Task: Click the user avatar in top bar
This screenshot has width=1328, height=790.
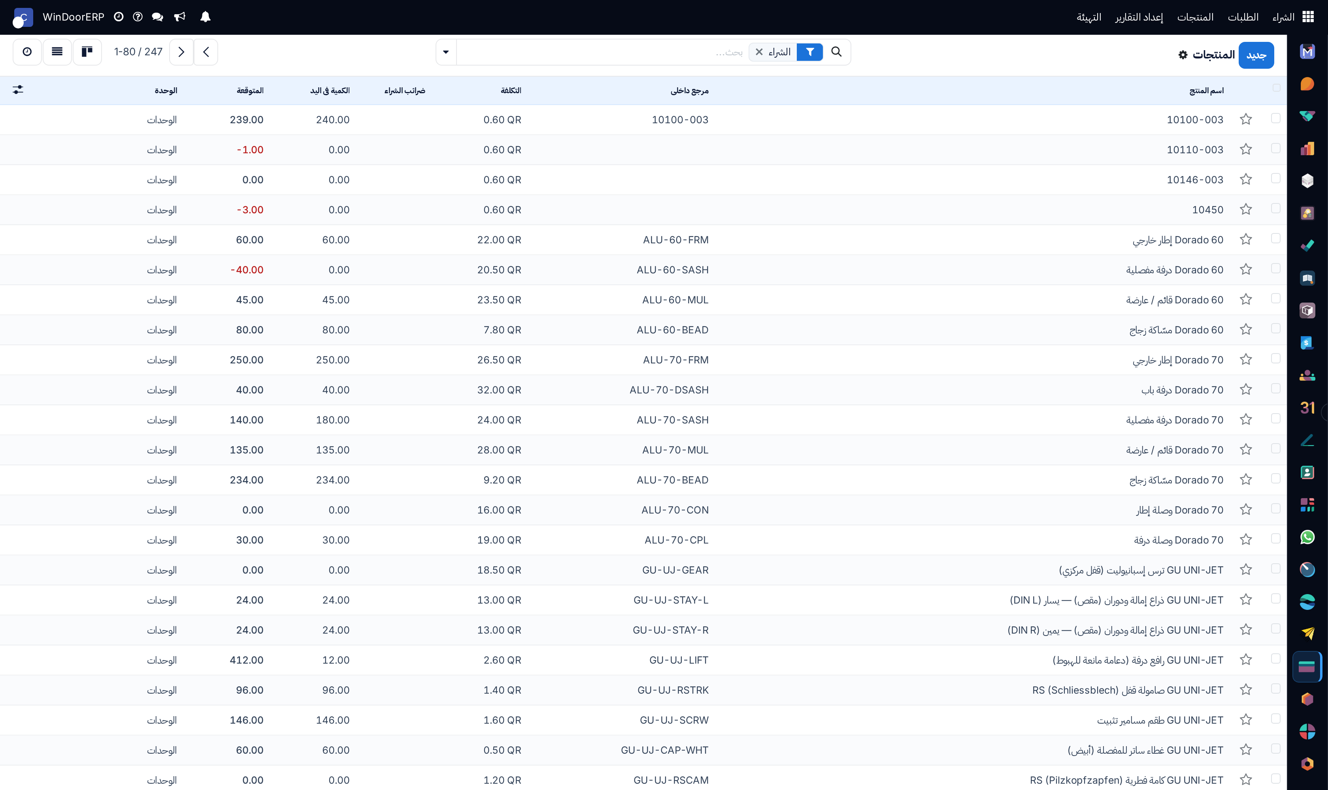Action: [x=23, y=17]
